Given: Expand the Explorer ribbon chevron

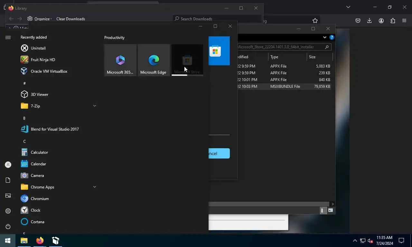Looking at the screenshot, I should (x=324, y=37).
